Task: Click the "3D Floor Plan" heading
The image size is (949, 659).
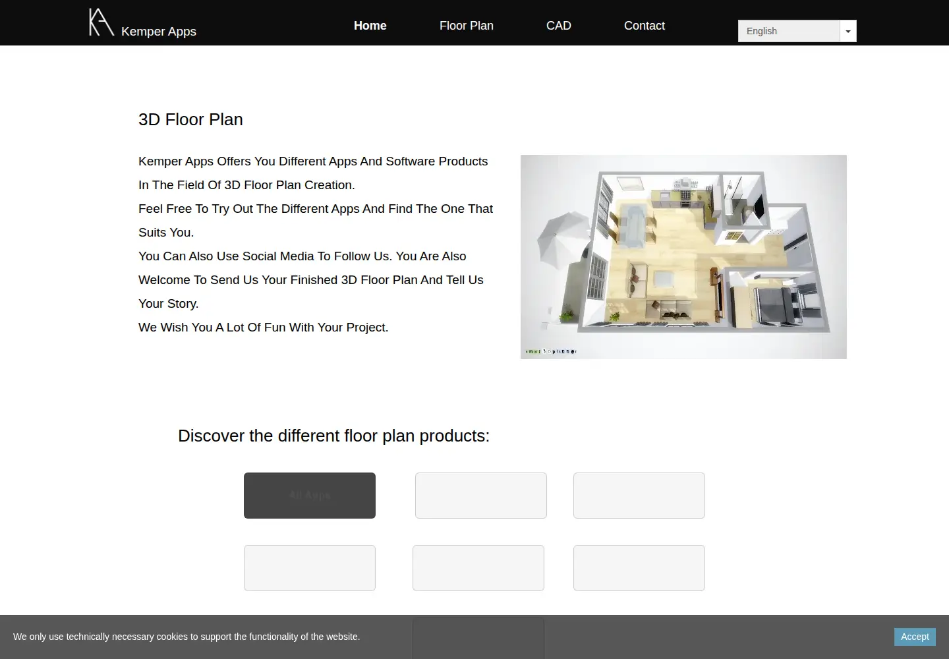Action: [190, 119]
